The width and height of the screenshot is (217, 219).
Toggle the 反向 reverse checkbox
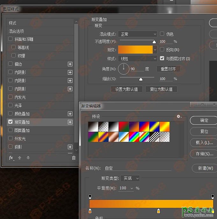point(162,50)
